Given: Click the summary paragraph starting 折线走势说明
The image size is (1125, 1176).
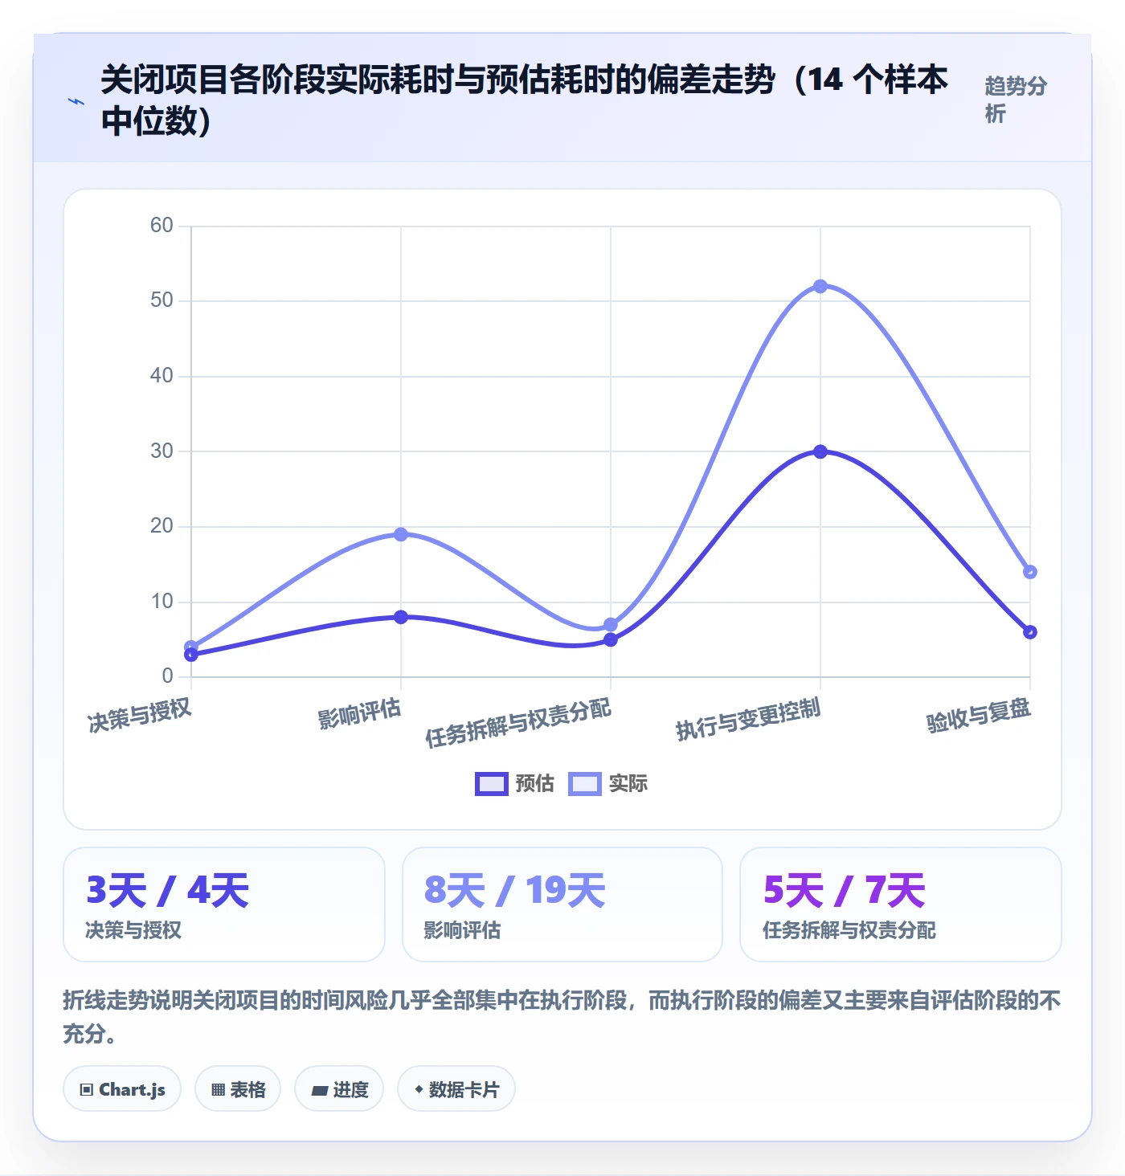Looking at the screenshot, I should pyautogui.click(x=562, y=1016).
